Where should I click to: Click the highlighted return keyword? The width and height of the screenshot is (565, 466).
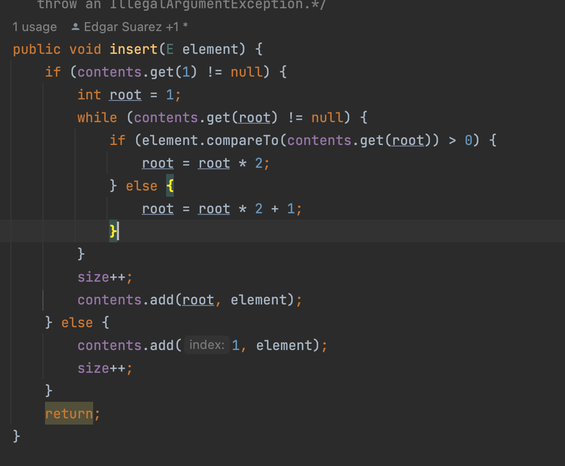69,414
